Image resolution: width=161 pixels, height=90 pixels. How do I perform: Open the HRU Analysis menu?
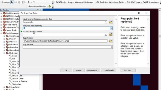coord(102,2)
